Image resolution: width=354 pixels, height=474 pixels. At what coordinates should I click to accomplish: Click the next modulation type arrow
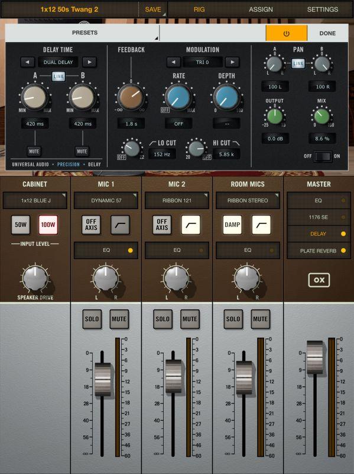click(x=232, y=62)
